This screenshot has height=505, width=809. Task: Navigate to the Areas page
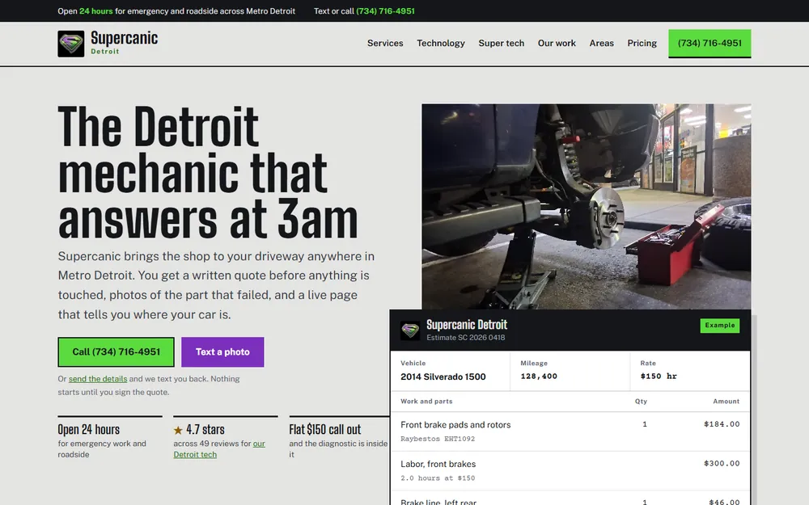pos(602,44)
